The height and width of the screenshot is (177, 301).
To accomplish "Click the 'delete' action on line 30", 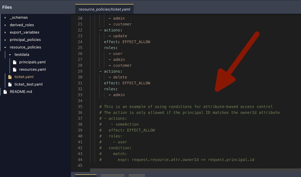I will click(x=120, y=77).
